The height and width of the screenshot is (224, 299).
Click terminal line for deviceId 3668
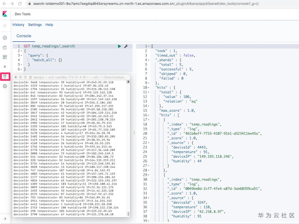coord(63,82)
